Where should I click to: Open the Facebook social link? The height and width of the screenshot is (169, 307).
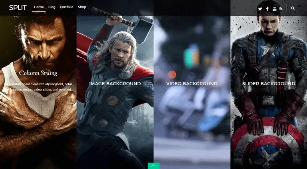(267, 9)
